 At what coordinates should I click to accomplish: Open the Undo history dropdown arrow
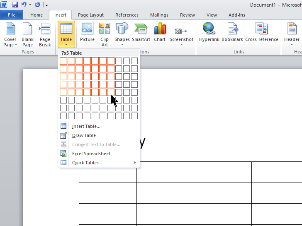click(30, 5)
